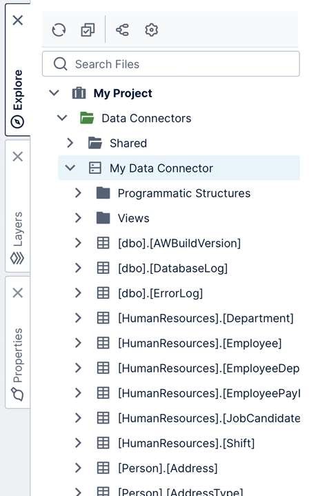Select [HumanResources].[EmployeeDep text
Viewport: 309px width, 496px height.
(x=209, y=368)
